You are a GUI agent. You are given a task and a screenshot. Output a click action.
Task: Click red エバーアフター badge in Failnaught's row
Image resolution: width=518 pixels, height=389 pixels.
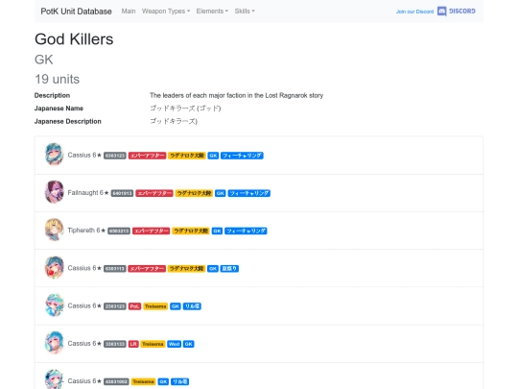tap(154, 193)
